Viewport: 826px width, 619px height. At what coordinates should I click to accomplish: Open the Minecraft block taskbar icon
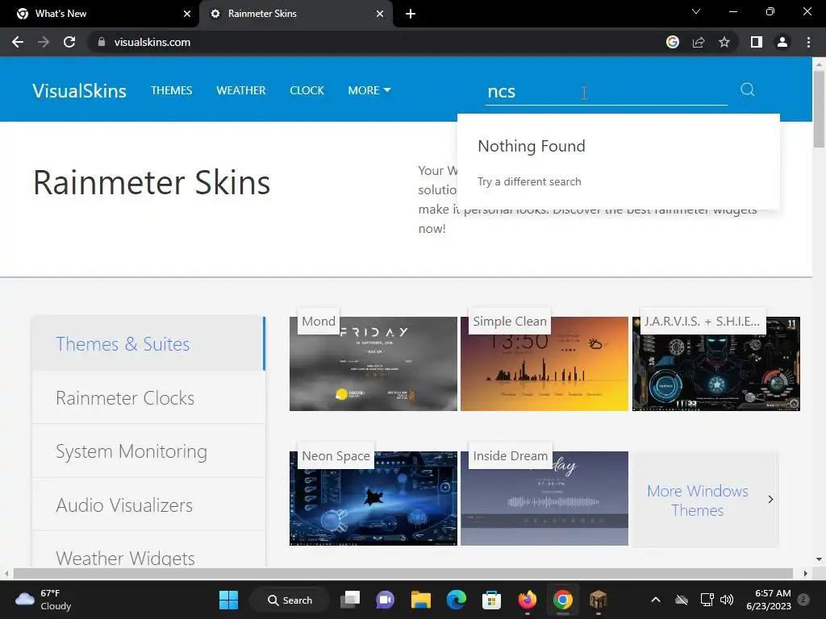pos(598,600)
